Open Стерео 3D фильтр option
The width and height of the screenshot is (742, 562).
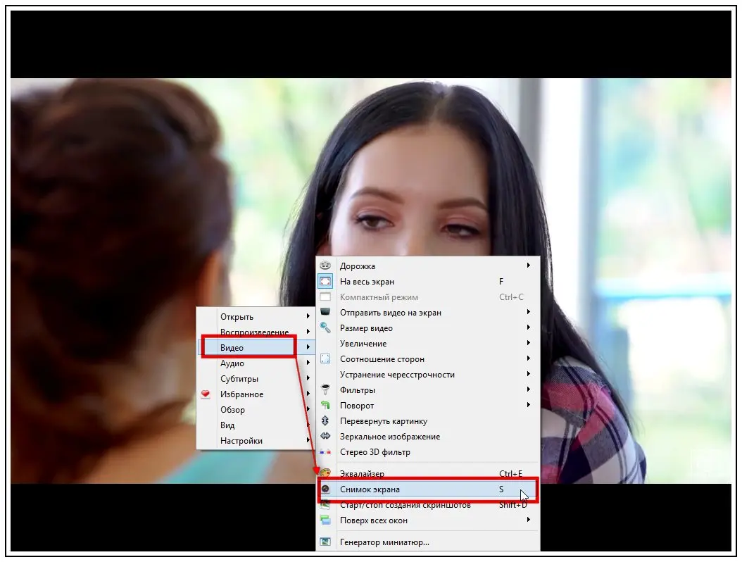(428, 451)
